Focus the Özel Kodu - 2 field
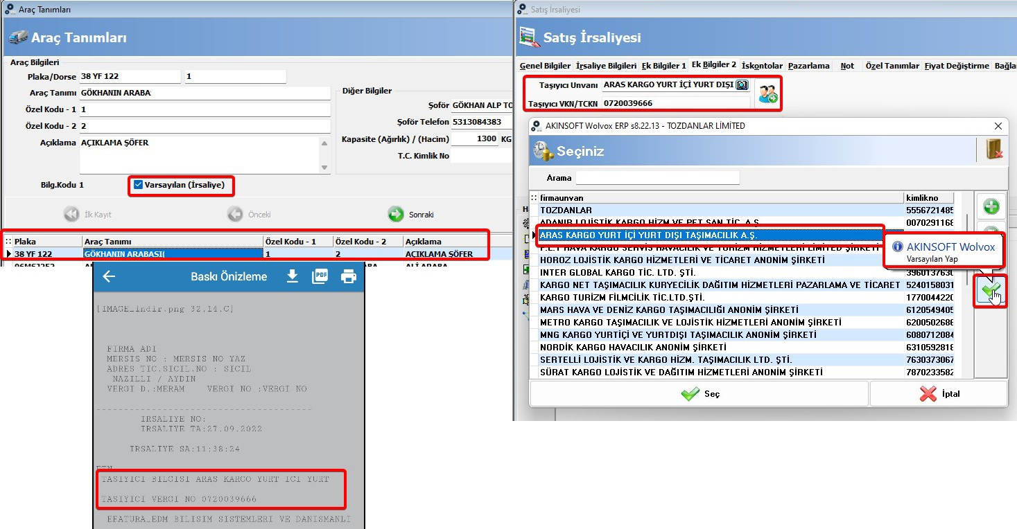 coord(205,126)
